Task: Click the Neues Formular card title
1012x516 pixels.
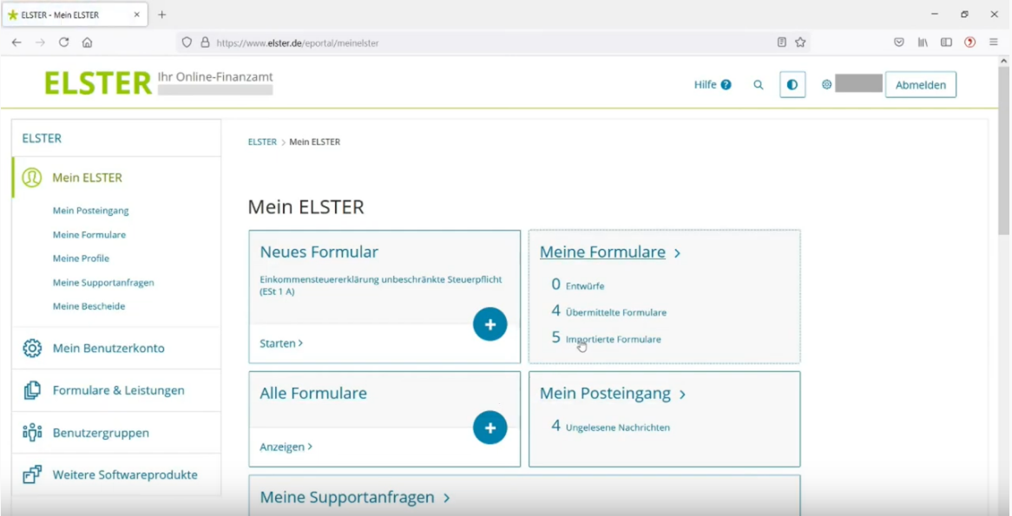Action: pos(319,252)
